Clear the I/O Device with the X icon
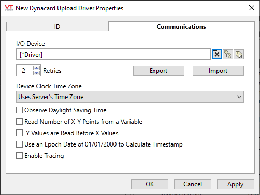Image resolution: width=260 pixels, height=195 pixels. pyautogui.click(x=217, y=54)
